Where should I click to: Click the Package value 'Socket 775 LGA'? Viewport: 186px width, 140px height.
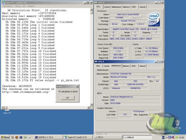coord(128,21)
